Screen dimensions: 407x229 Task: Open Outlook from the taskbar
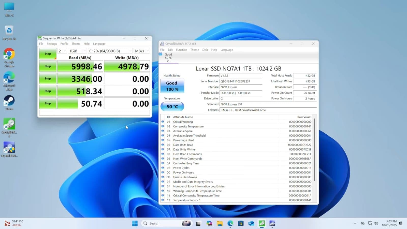[x=251, y=223]
